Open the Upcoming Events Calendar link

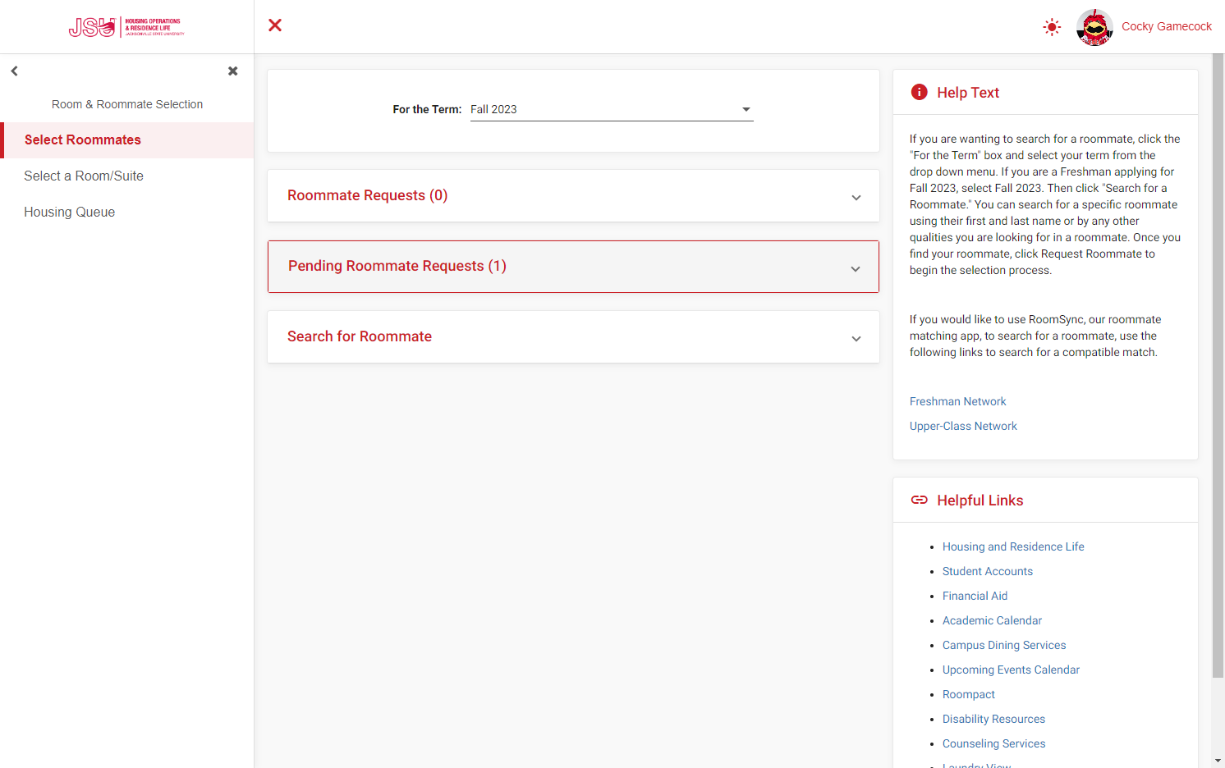[1011, 670]
